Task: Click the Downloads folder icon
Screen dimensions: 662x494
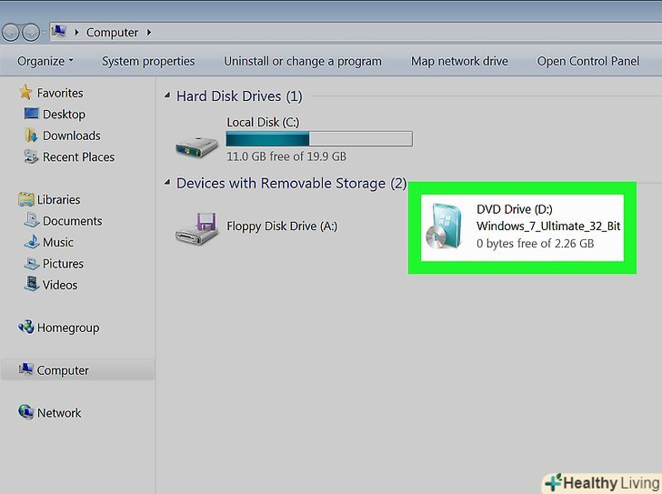Action: [x=31, y=136]
